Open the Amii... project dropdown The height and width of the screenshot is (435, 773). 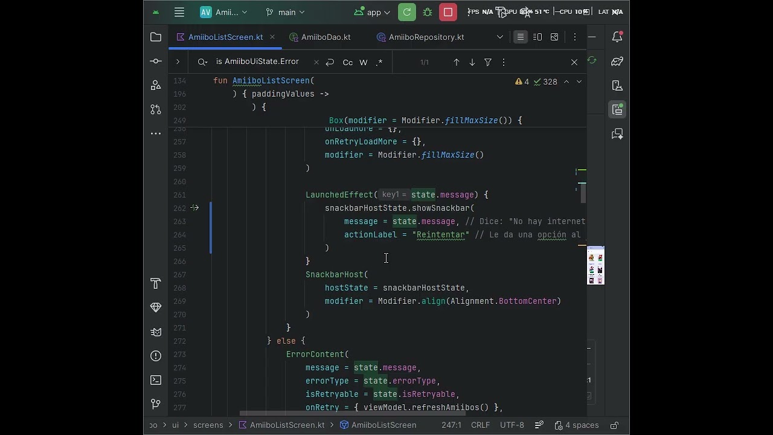tap(223, 12)
